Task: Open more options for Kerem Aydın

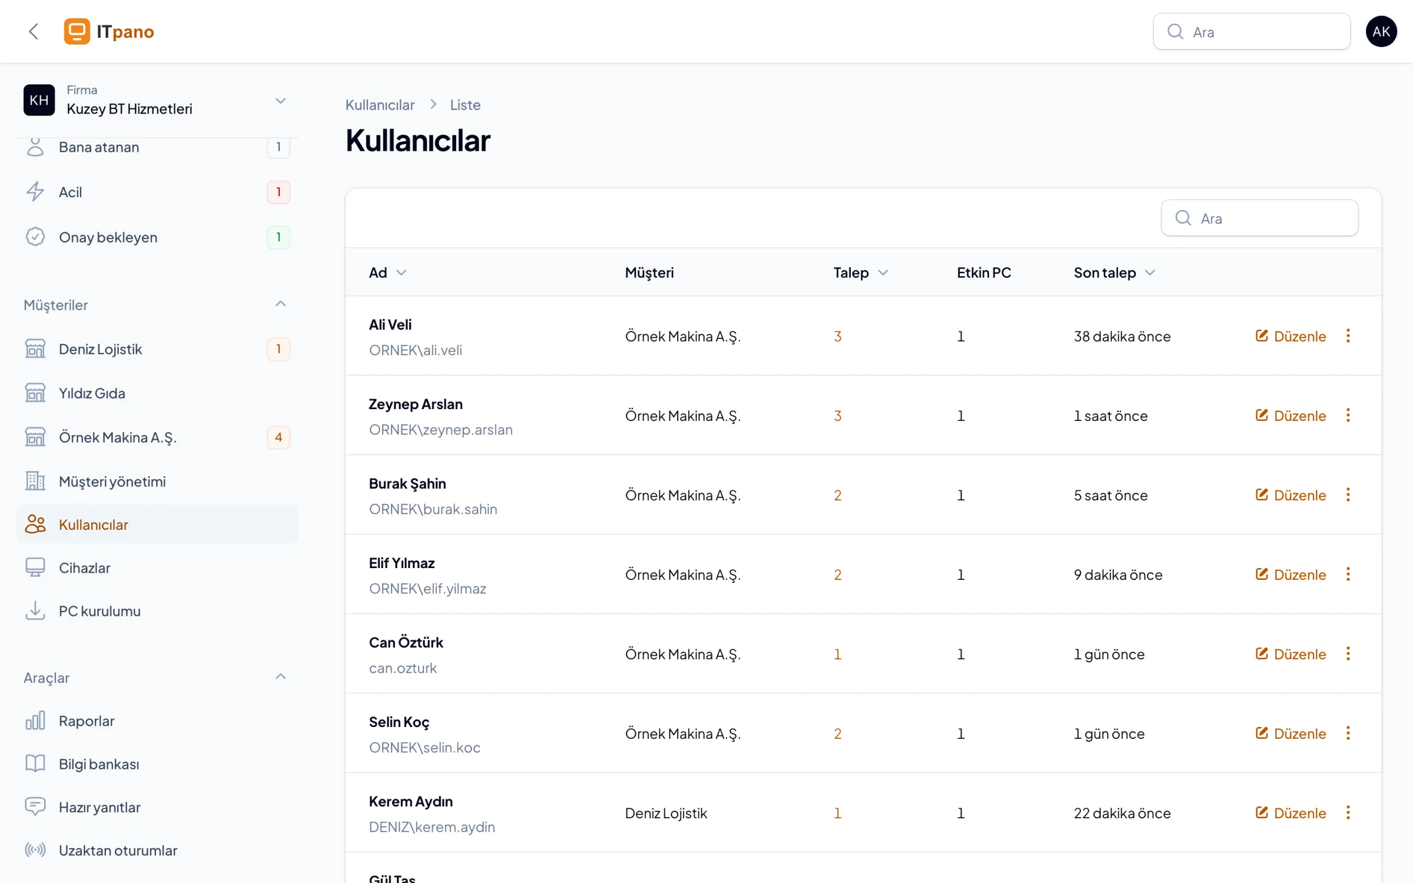Action: 1348,812
